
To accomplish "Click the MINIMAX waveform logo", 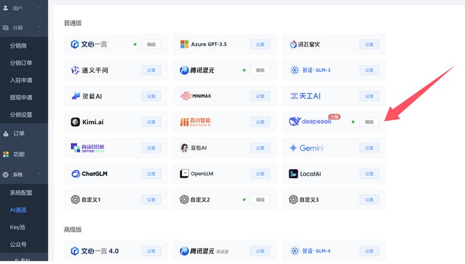I will pos(185,96).
